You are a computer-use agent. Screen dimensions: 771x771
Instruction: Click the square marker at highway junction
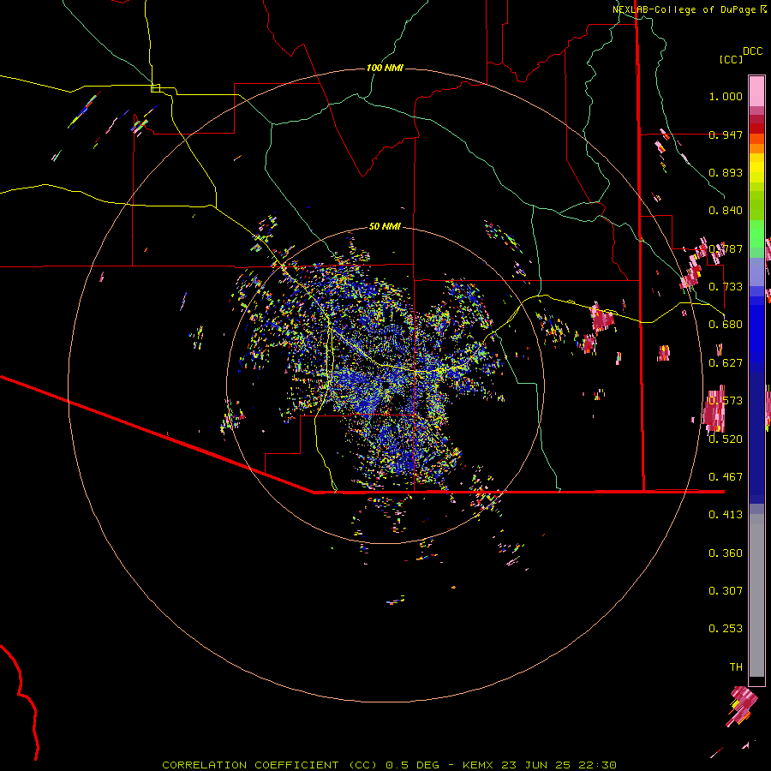point(155,88)
